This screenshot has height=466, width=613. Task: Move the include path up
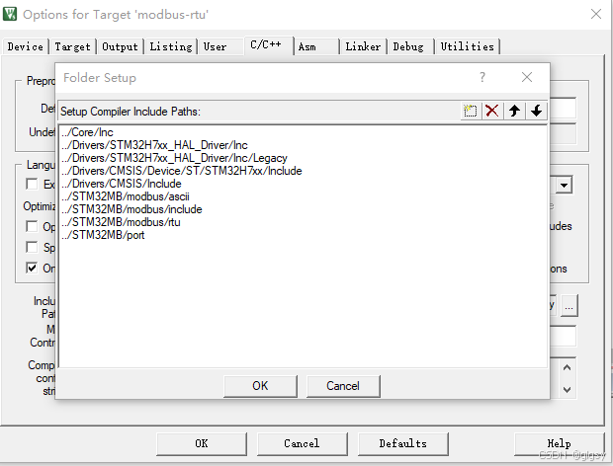point(514,111)
